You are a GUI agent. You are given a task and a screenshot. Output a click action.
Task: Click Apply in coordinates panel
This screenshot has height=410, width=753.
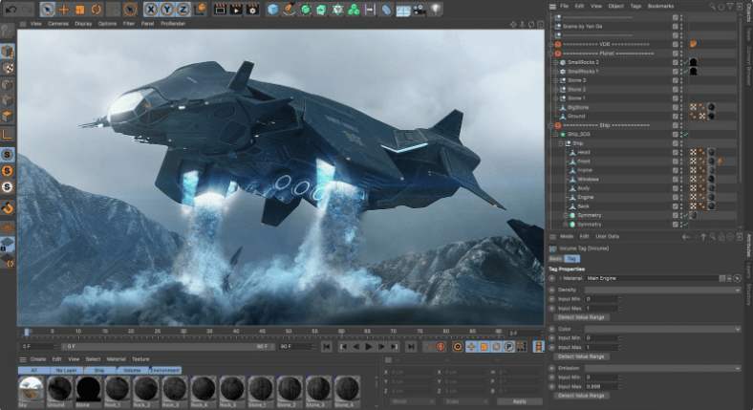point(520,401)
